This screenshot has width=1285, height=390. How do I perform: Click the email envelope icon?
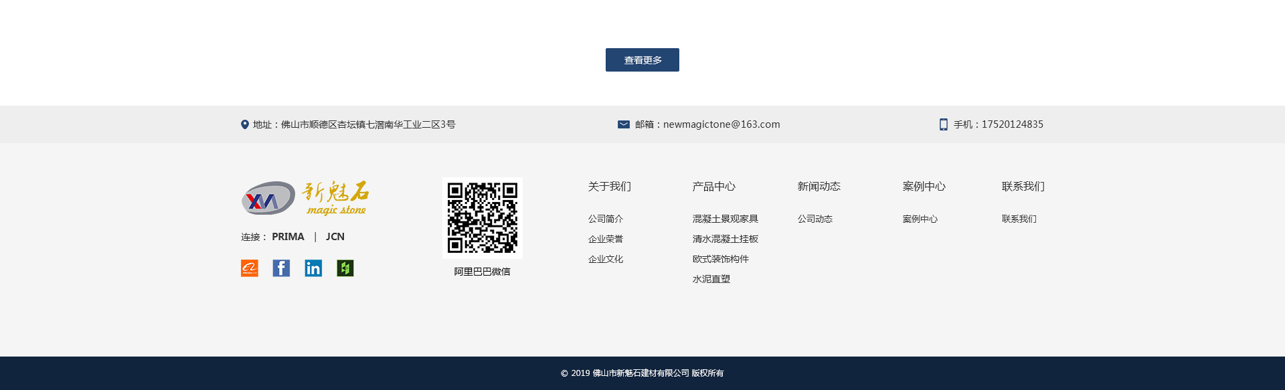(x=623, y=124)
